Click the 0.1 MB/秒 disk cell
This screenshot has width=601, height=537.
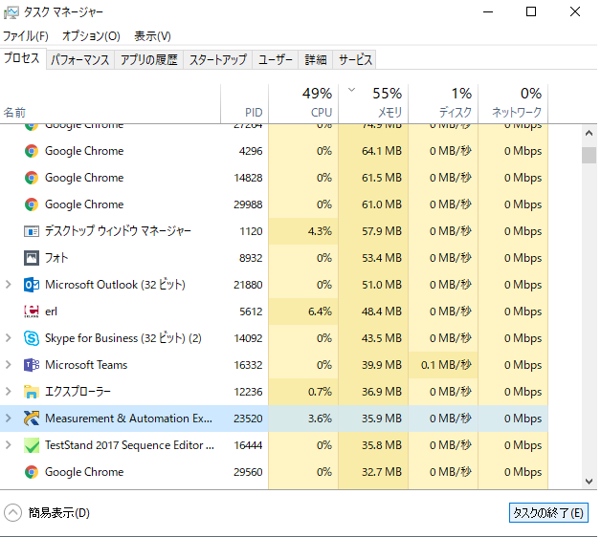pos(443,365)
